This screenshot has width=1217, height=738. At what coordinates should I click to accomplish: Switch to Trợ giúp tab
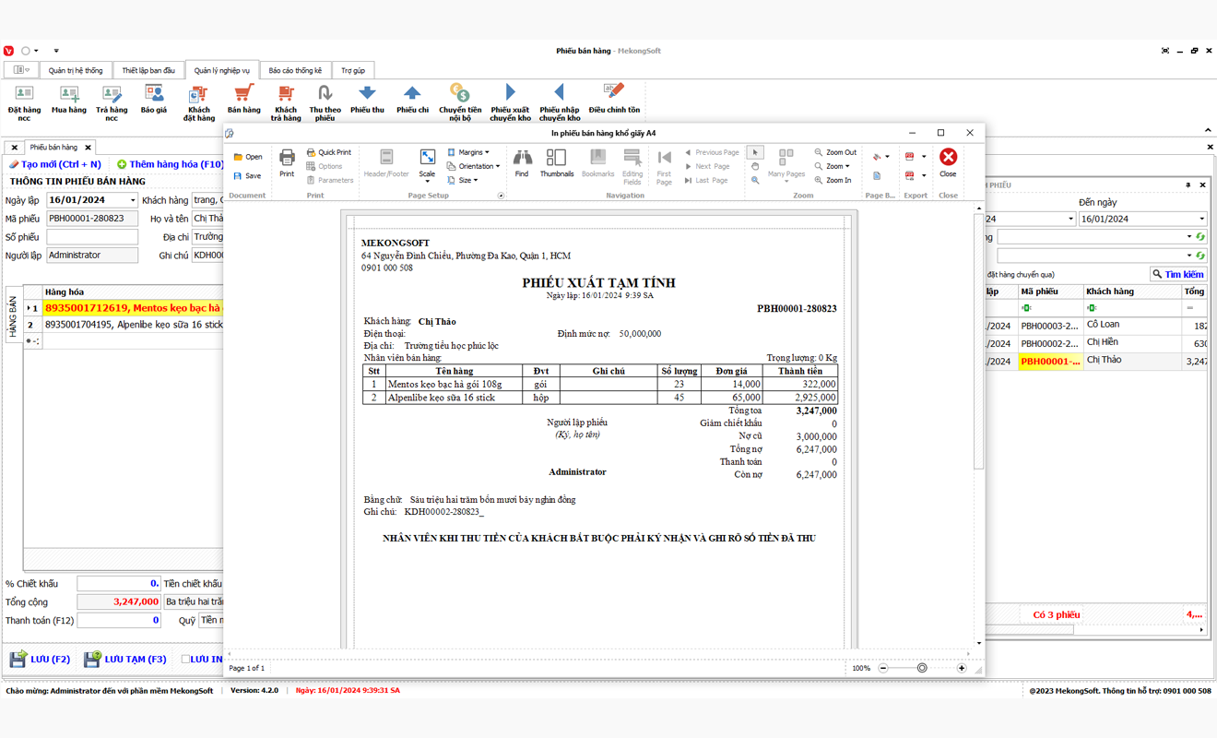tap(352, 70)
